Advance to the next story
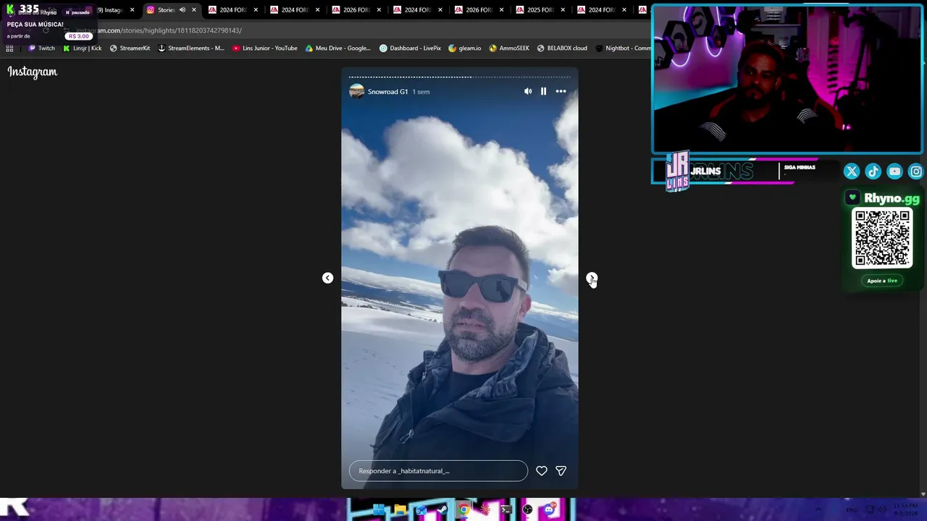This screenshot has height=521, width=927. [x=592, y=278]
